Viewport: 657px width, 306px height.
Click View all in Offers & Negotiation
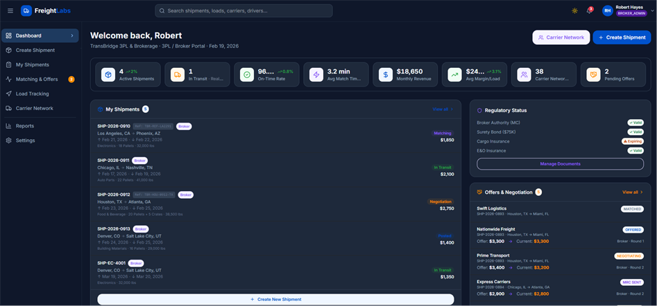click(633, 192)
